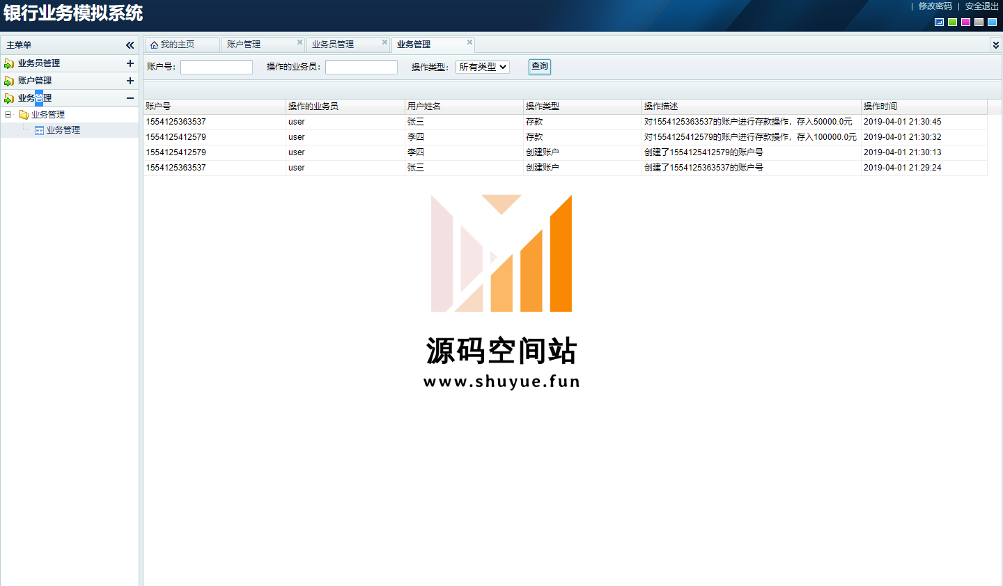Screen dimensions: 1003x586
Task: Click the leaf page icon beside 业务管理
Action: [39, 130]
